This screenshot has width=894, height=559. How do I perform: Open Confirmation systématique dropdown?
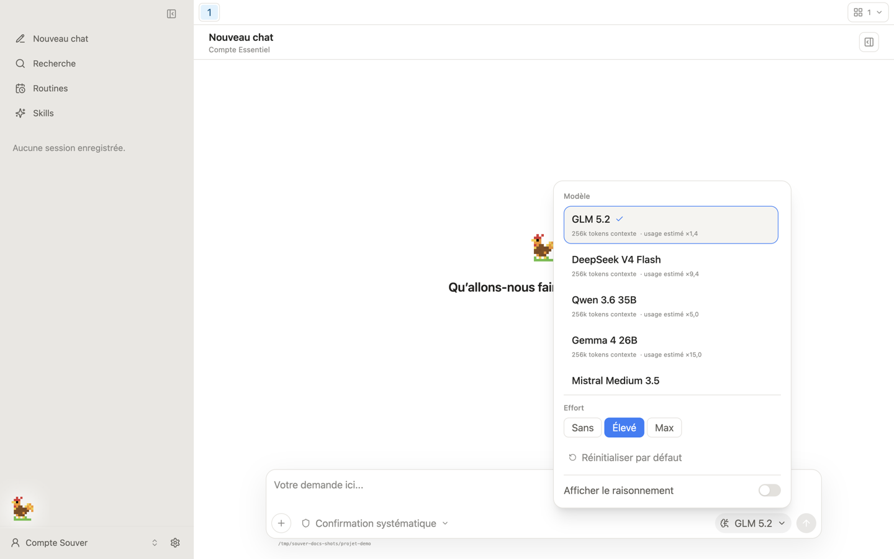click(375, 523)
